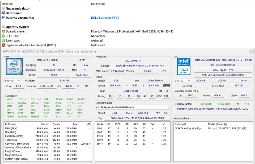Viewport: 255px width, 164px height.
Task: Click the SGX feature flag
Action: (x=58, y=117)
